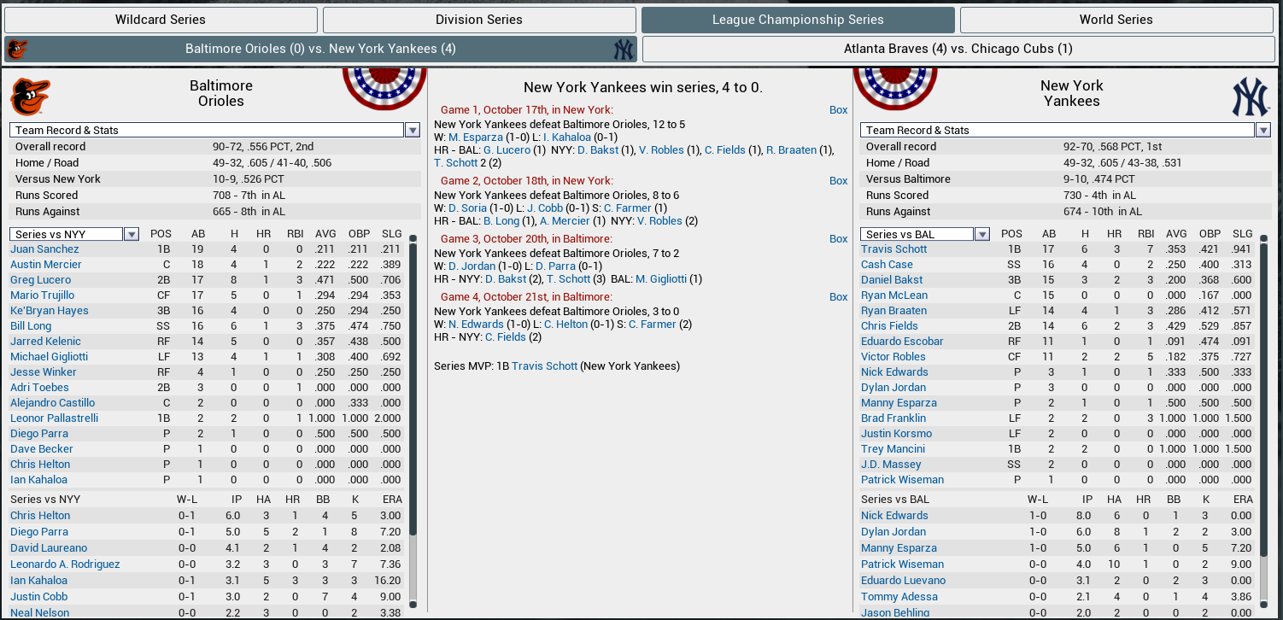The width and height of the screenshot is (1283, 620).
Task: Click A. Mercier in Game 2 home runs
Action: 565,221
